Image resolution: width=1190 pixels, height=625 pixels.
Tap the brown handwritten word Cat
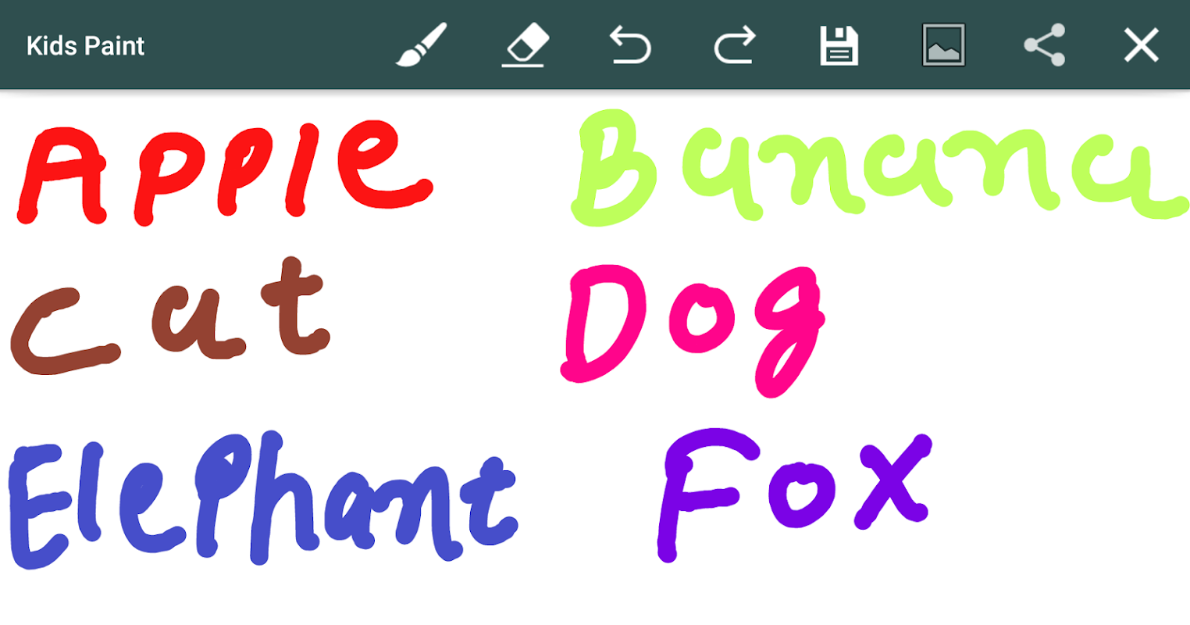point(170,316)
